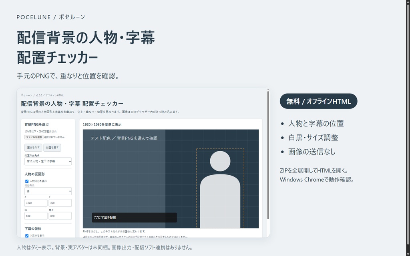Open the 図形の色 dropdown showing 白
The height and width of the screenshot is (256, 410).
coord(48,191)
